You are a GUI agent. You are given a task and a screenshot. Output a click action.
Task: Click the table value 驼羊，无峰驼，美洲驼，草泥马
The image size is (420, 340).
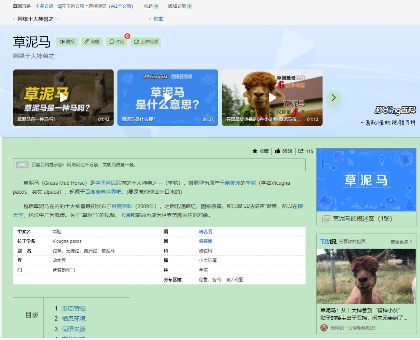click(84, 251)
